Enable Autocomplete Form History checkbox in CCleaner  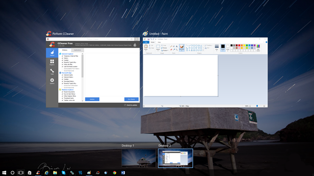[62, 68]
